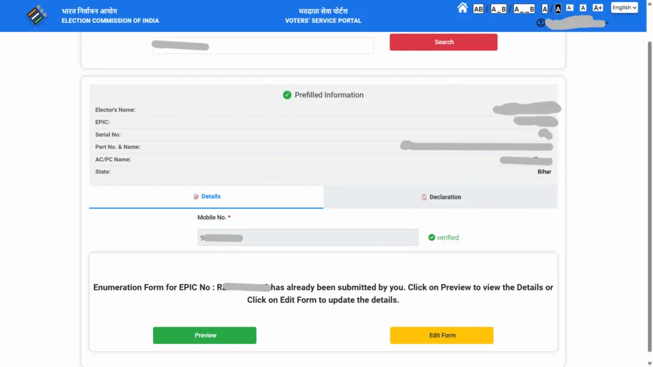Click the Mobile No. input field
653x367 pixels.
(x=308, y=237)
